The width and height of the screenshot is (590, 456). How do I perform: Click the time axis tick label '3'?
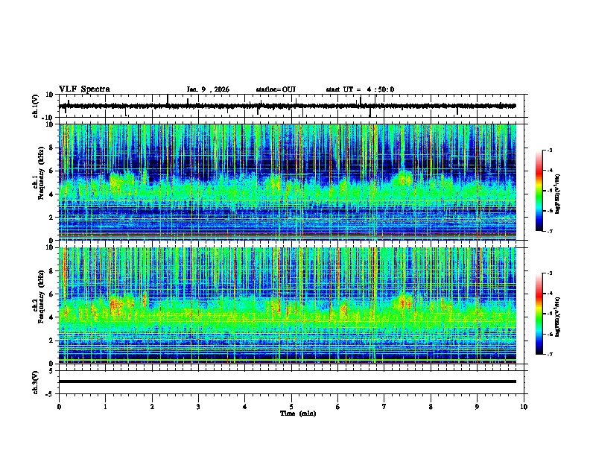[x=198, y=407]
